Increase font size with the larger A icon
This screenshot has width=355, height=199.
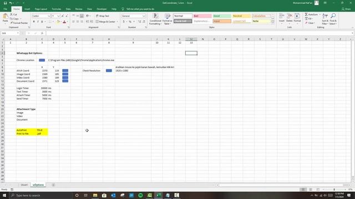point(63,16)
